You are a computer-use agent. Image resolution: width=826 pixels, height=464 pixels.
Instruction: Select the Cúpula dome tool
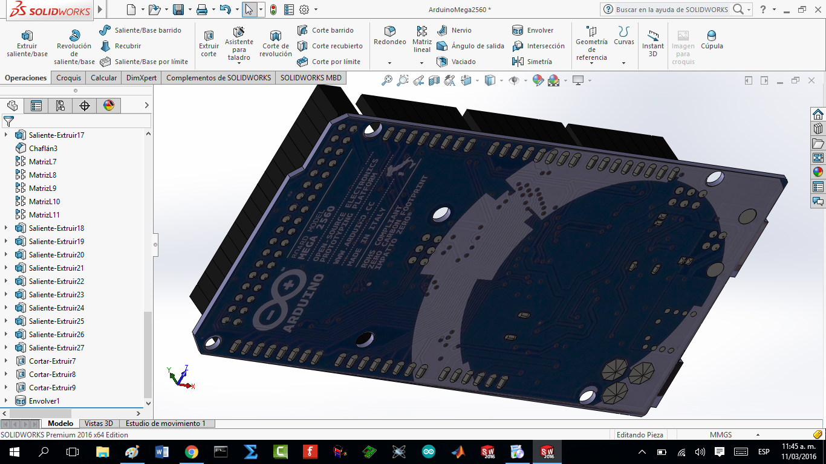pyautogui.click(x=712, y=40)
